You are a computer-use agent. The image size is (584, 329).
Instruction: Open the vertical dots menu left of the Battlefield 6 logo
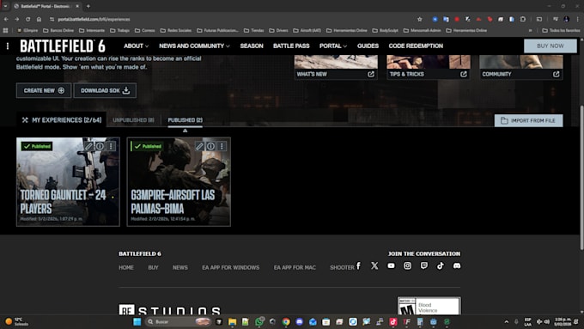8,46
